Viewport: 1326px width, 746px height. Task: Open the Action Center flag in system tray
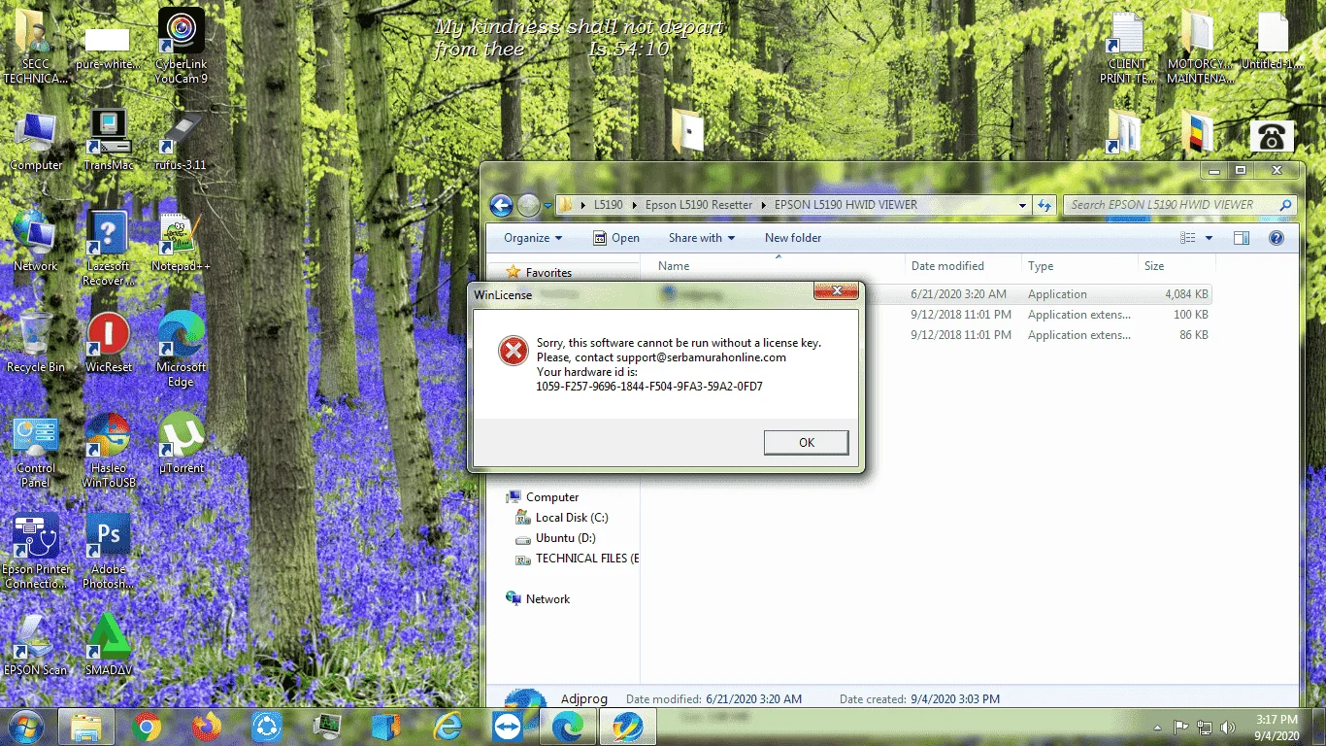click(x=1181, y=728)
